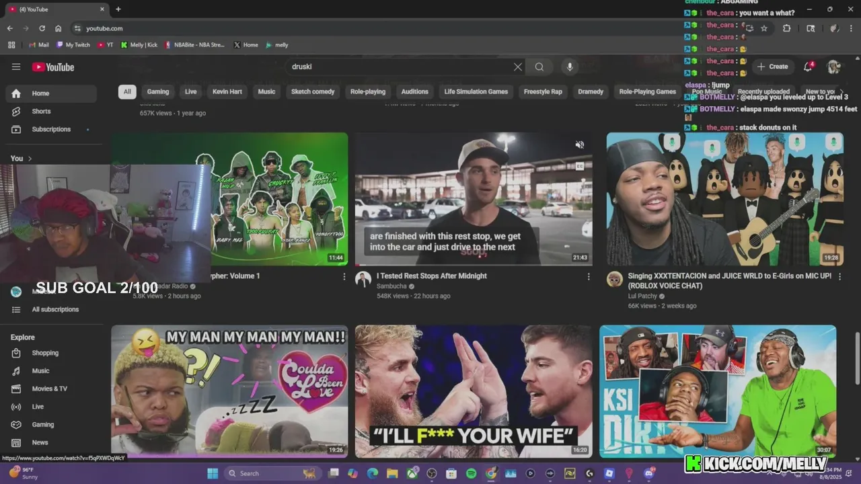Open Microsoft Edge from the taskbar
This screenshot has height=484, width=861.
373,473
